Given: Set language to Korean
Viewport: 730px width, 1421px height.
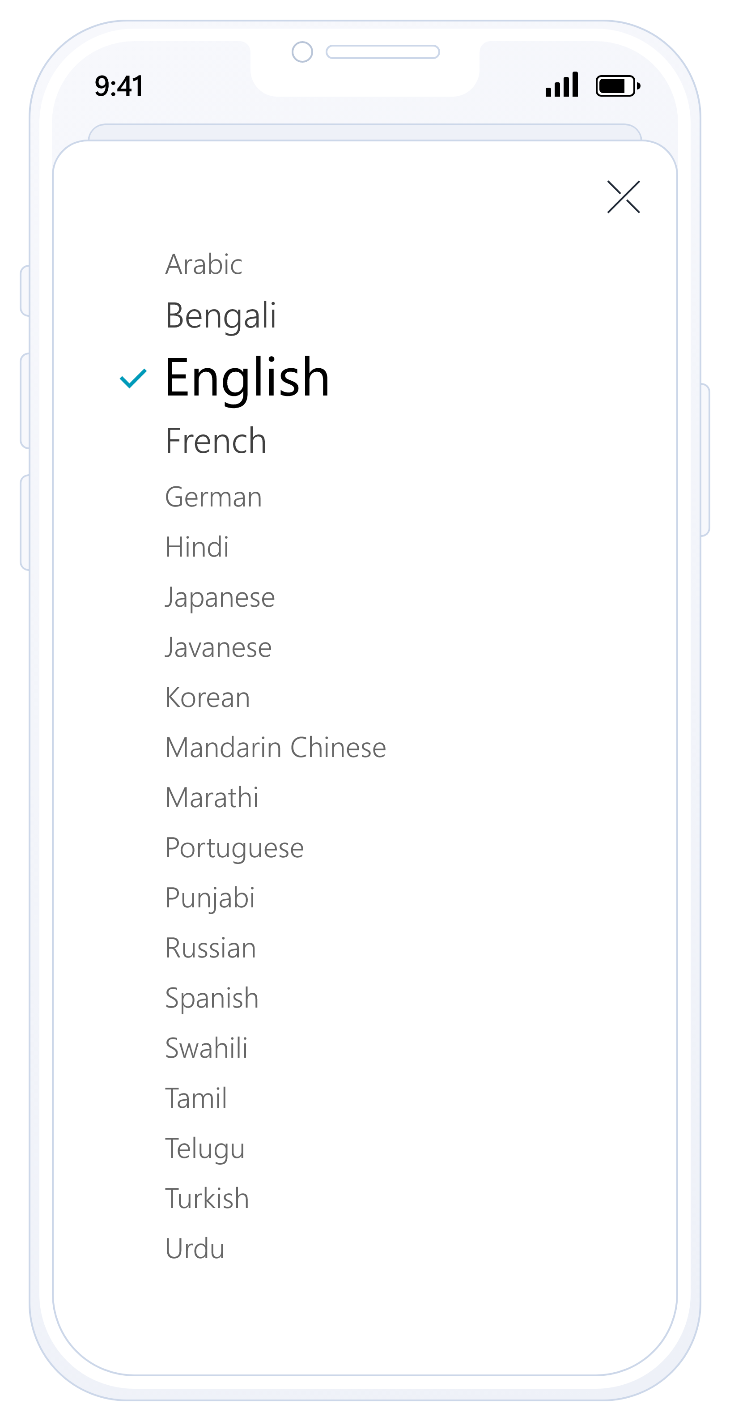Looking at the screenshot, I should pyautogui.click(x=207, y=698).
